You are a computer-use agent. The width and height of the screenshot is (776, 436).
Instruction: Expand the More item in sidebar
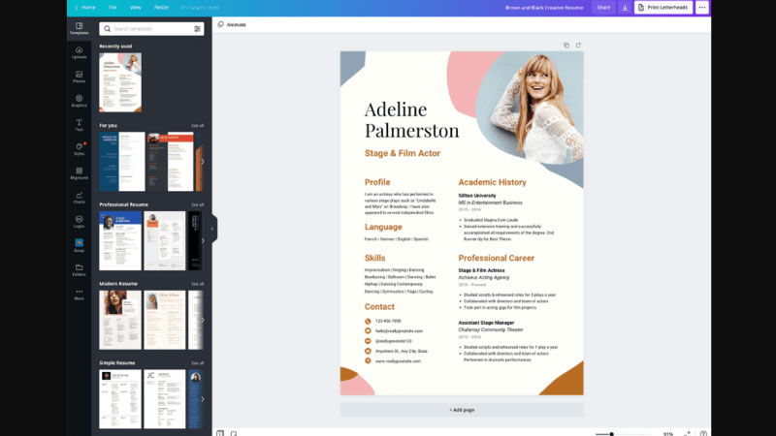[x=79, y=293]
